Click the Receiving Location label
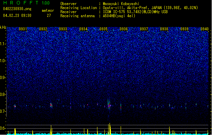Screen dimensions: 212x135 [x=79, y=8]
